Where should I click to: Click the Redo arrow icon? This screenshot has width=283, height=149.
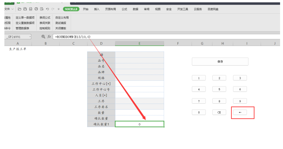[x=52, y=9]
